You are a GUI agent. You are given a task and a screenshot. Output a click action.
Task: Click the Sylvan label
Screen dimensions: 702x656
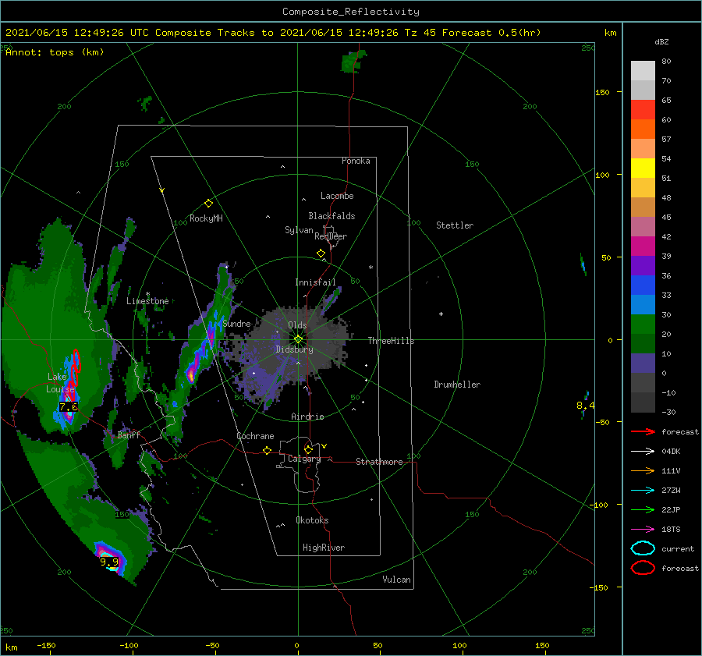299,230
